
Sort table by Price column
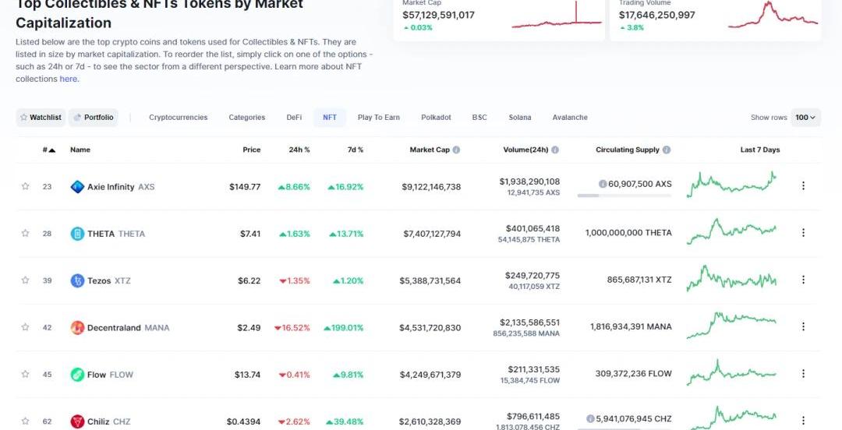pyautogui.click(x=251, y=150)
